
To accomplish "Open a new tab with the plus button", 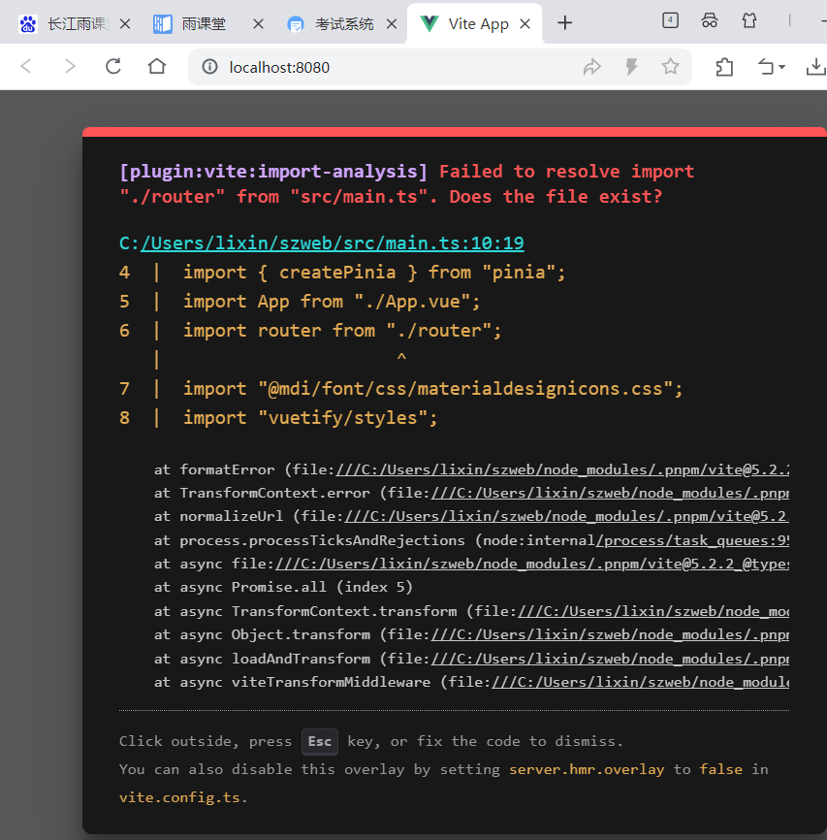I will tap(564, 23).
